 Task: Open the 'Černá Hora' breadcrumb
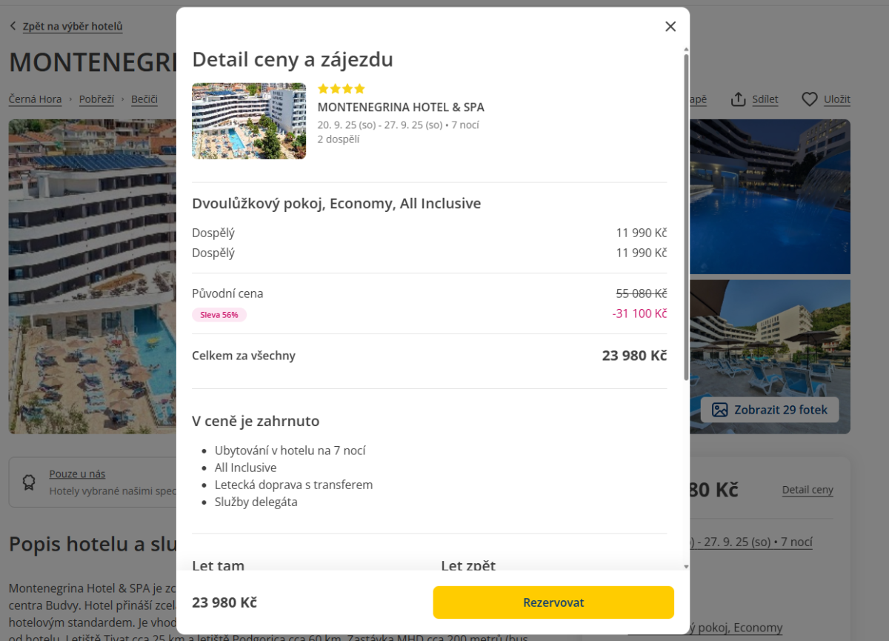click(x=36, y=99)
